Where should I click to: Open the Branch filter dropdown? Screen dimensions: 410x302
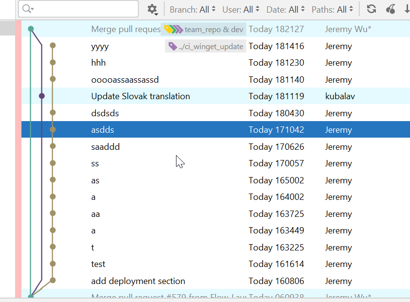pyautogui.click(x=193, y=10)
